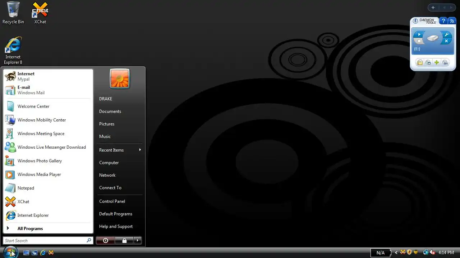
Task: Select Internet Explorer 8 desktop shortcut
Action: click(13, 51)
